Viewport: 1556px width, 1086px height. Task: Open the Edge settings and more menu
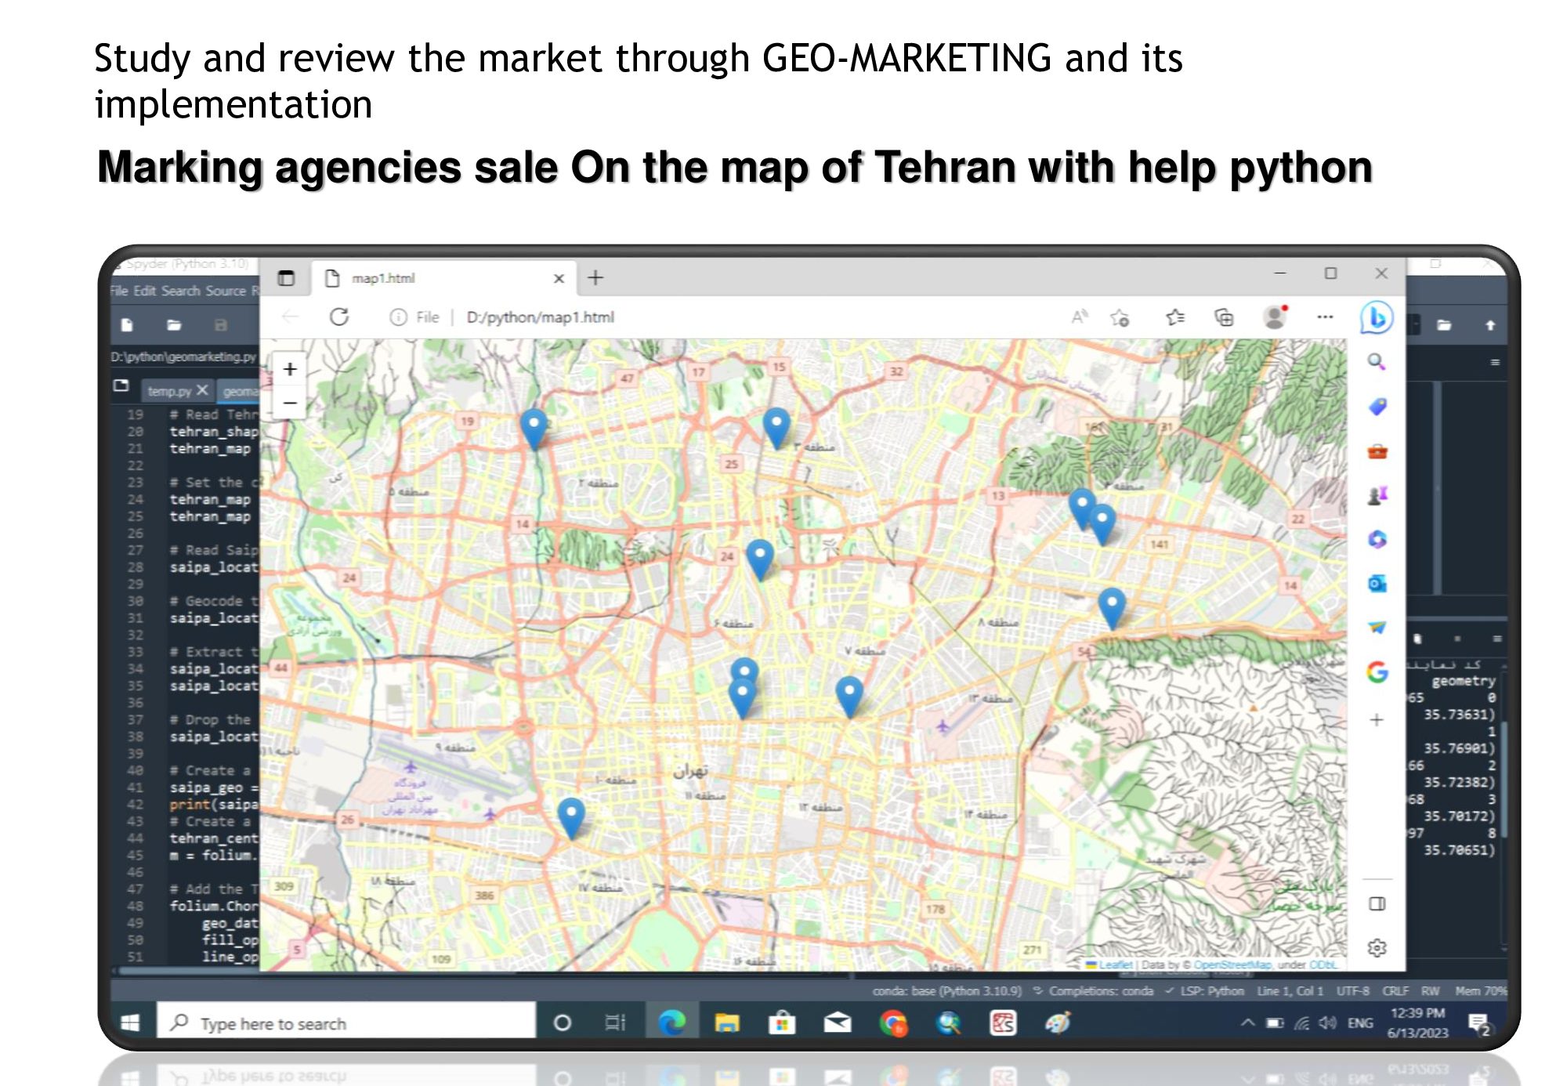[1325, 317]
